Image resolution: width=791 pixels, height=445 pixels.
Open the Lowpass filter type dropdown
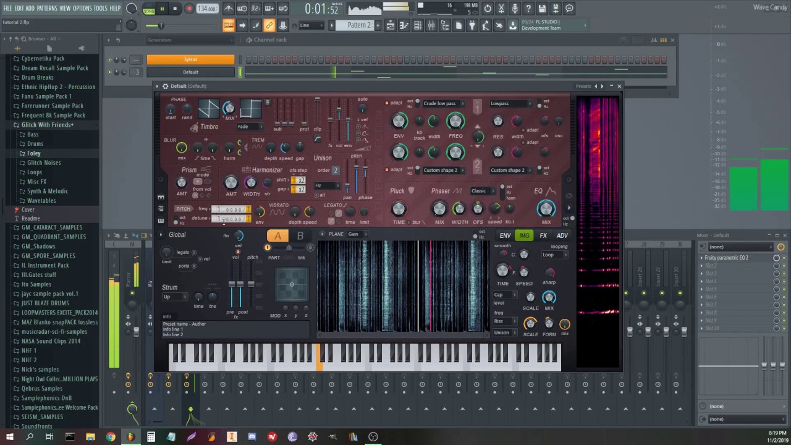click(510, 104)
